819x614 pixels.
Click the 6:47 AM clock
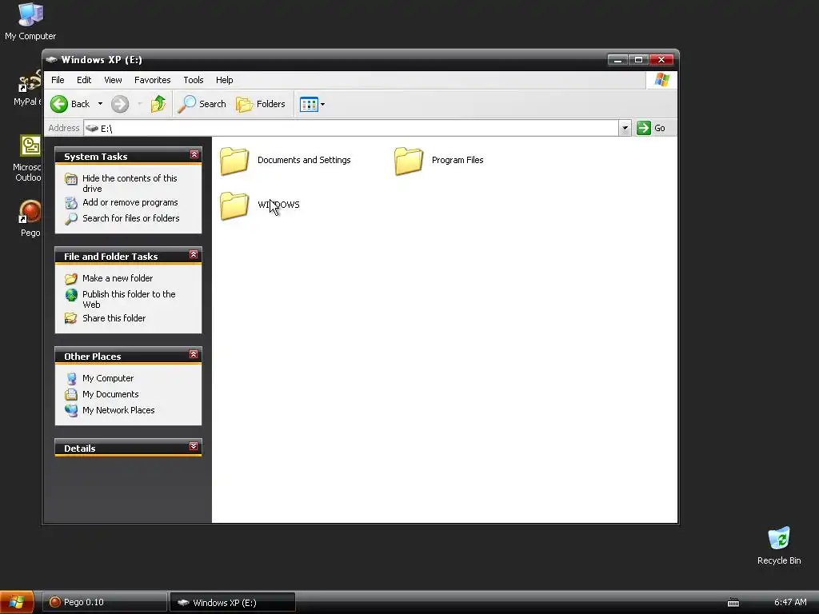(789, 602)
